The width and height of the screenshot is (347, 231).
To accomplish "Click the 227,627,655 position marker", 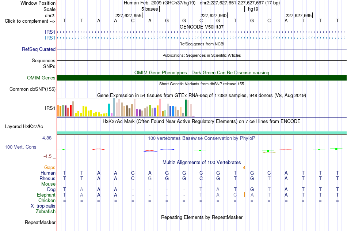I will point(128,15).
